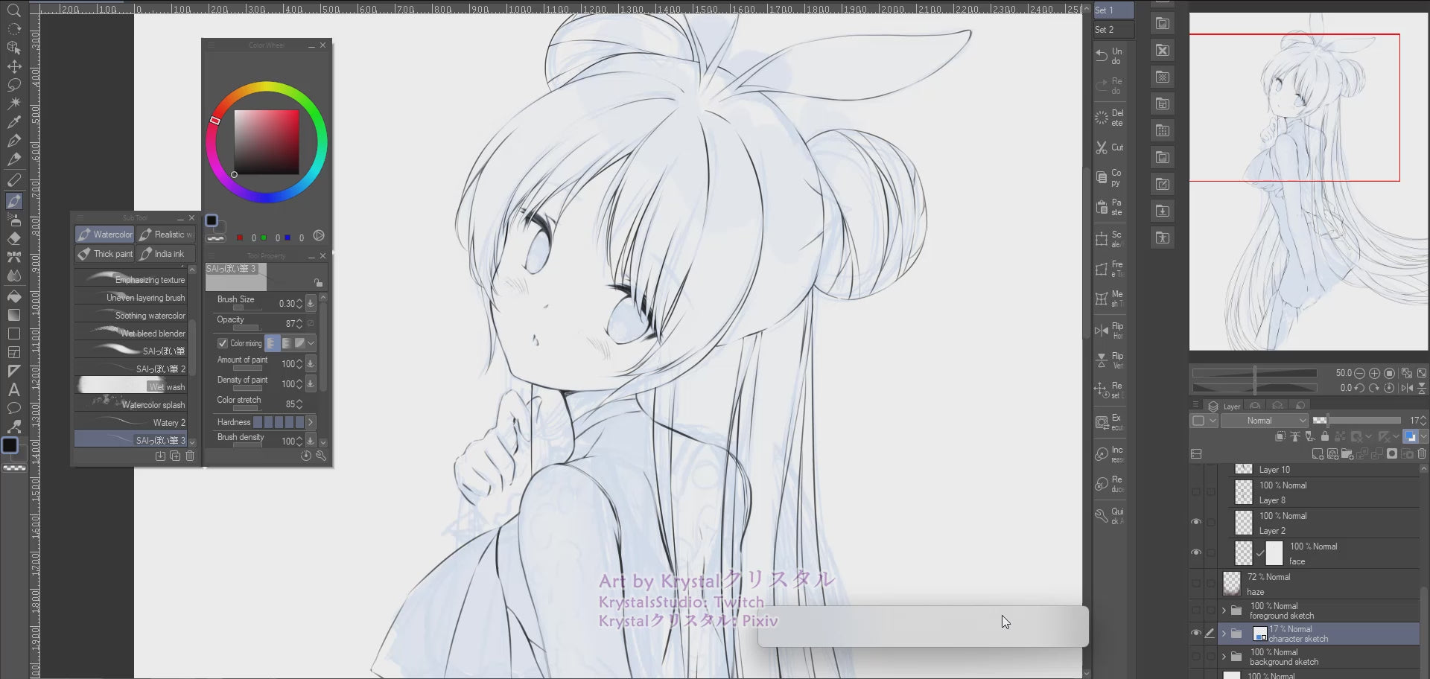Expand the background sketch folder
This screenshot has height=679, width=1430.
[1224, 657]
